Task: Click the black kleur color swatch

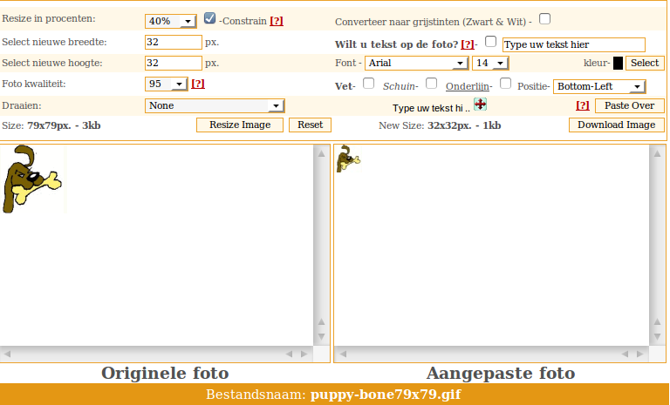Action: pos(618,64)
